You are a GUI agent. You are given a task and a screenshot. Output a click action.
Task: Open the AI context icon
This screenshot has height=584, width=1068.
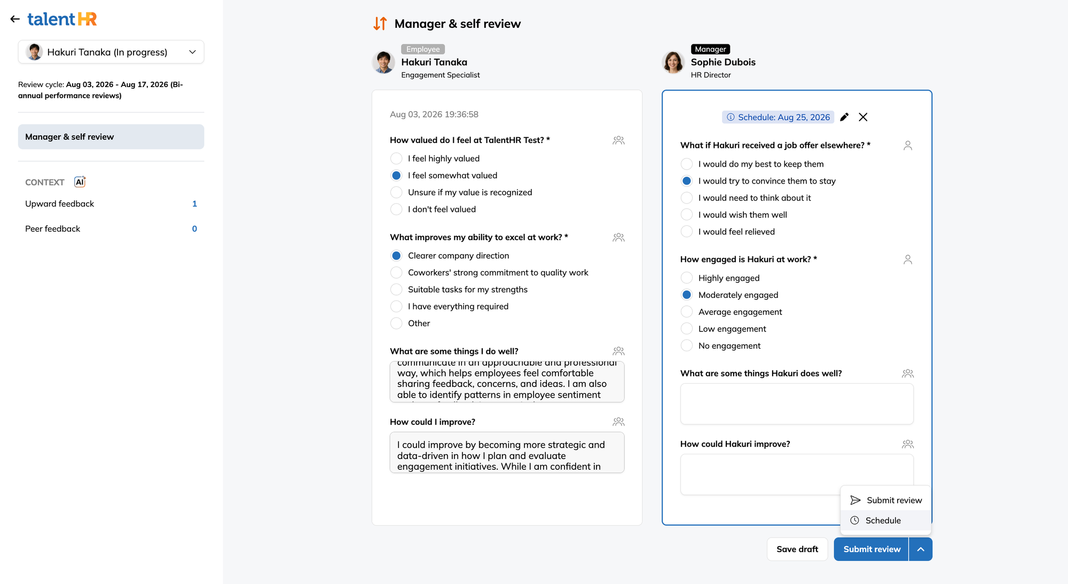(80, 182)
